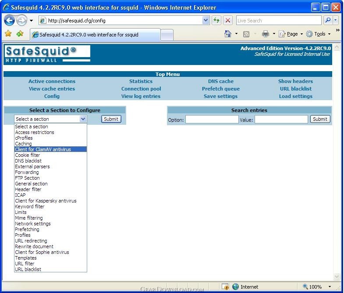This screenshot has width=344, height=293.
Task: Open Active connections link
Action: coord(52,81)
